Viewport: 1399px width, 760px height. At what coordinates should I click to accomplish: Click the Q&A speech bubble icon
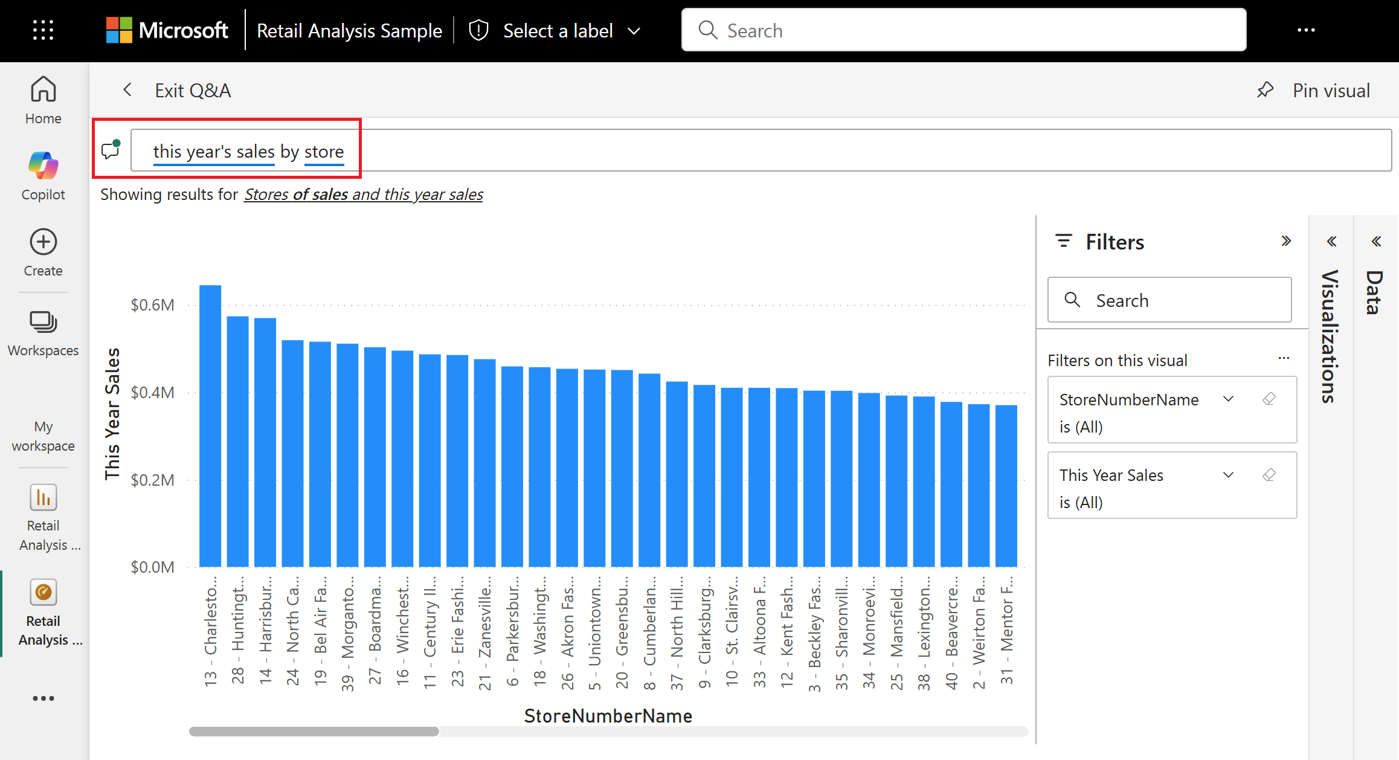[x=111, y=150]
